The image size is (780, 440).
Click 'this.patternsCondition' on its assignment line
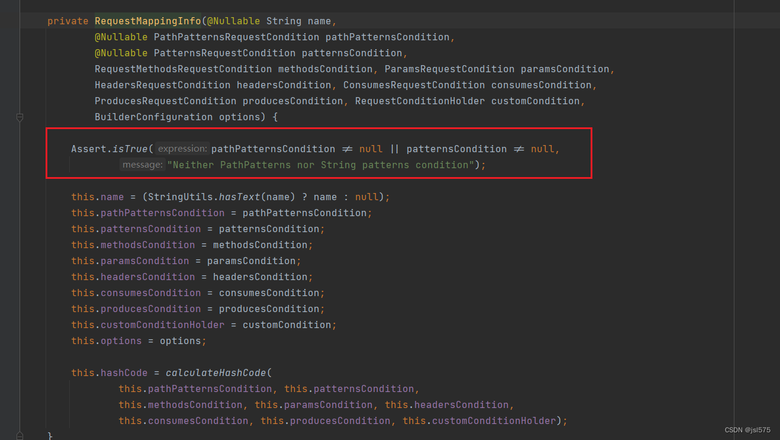[136, 229]
